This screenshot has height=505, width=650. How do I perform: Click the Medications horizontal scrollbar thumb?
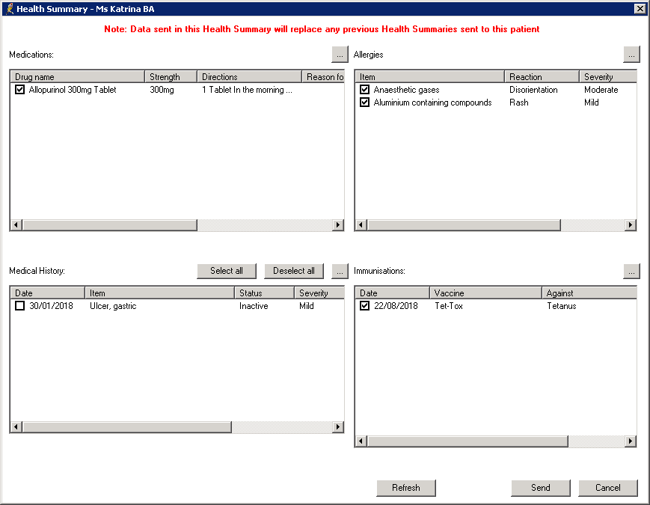coord(110,225)
